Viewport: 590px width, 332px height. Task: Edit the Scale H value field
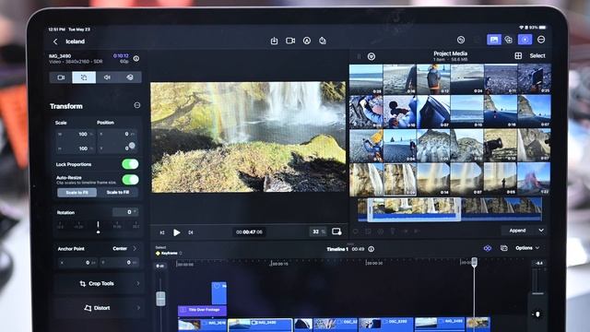point(76,148)
